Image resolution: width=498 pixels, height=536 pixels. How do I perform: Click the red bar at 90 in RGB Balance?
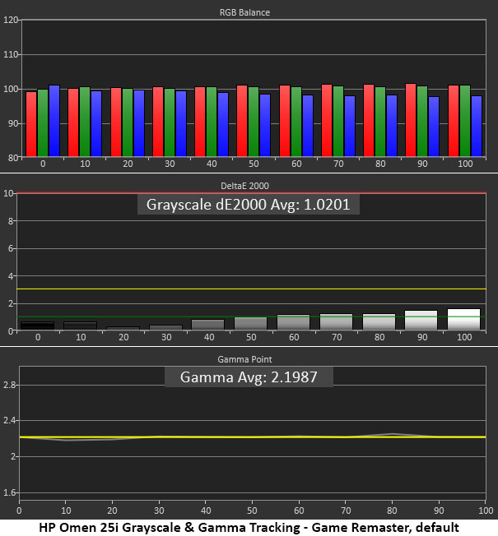tap(411, 120)
